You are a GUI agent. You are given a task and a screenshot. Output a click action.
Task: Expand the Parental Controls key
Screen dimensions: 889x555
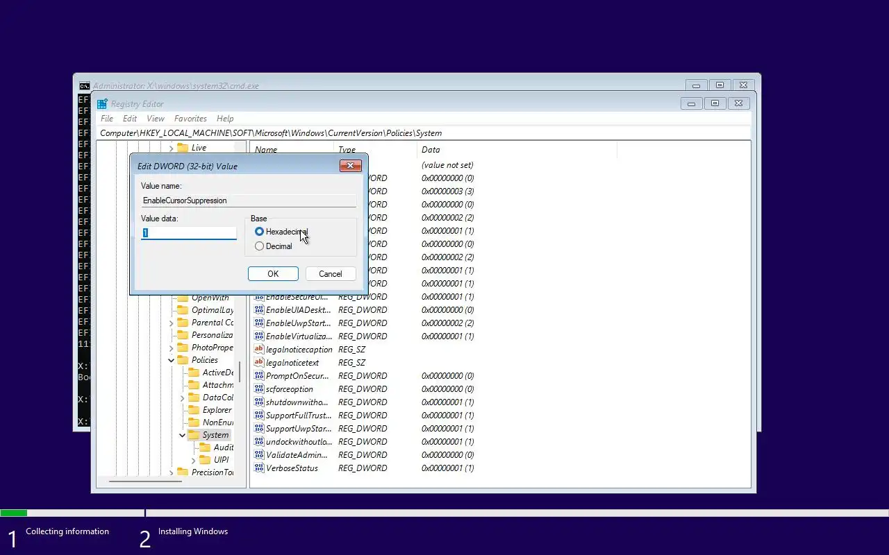[x=172, y=323]
